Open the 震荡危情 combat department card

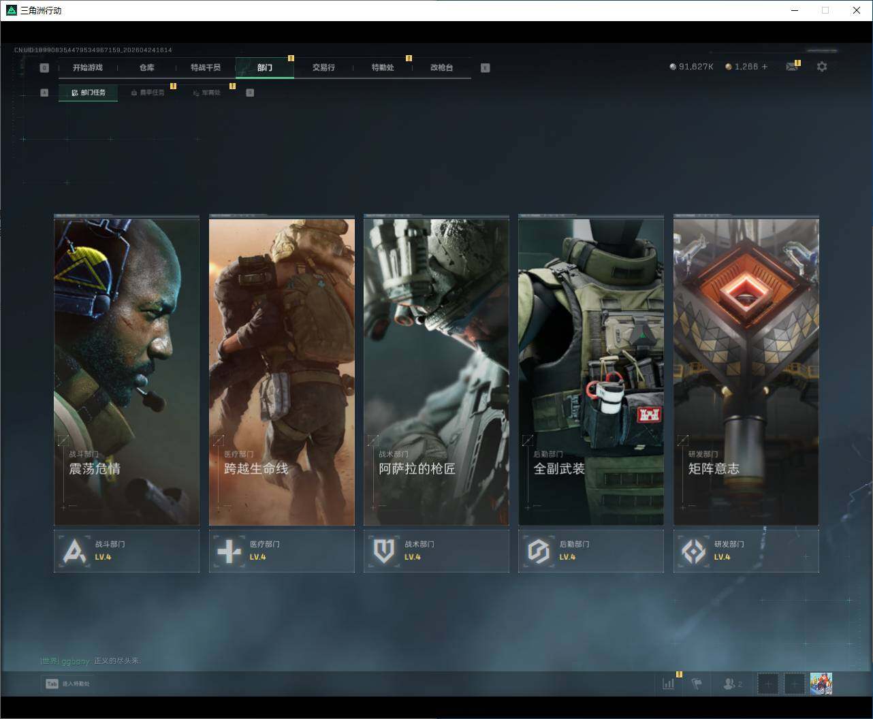point(127,371)
